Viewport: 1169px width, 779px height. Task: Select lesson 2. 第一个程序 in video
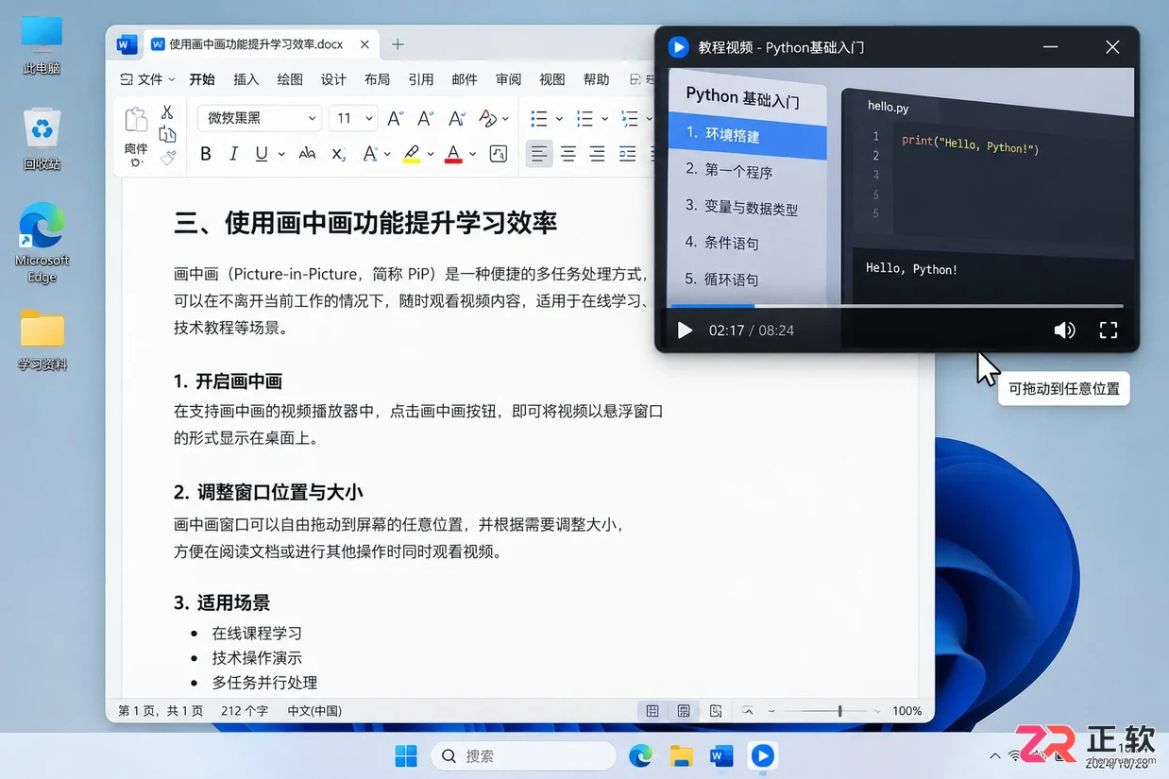(x=728, y=171)
